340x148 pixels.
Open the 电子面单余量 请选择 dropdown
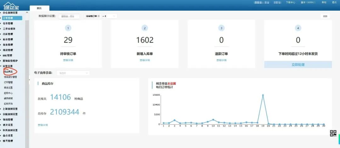point(73,73)
